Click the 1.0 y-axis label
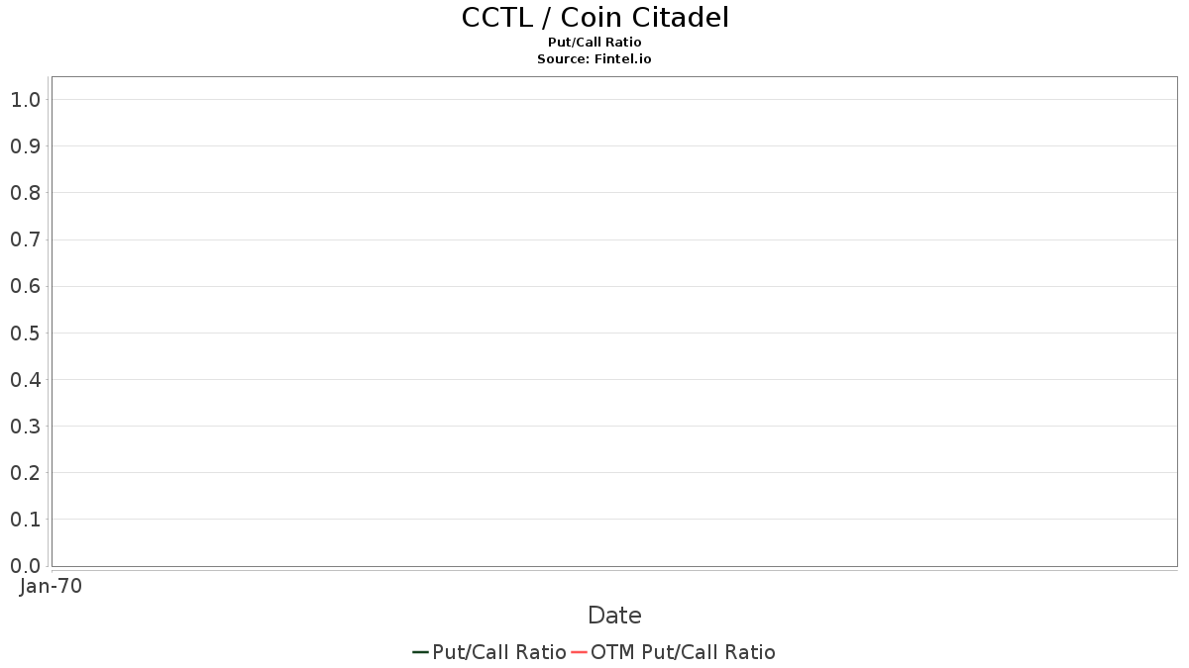The width and height of the screenshot is (1189, 668). coord(25,100)
